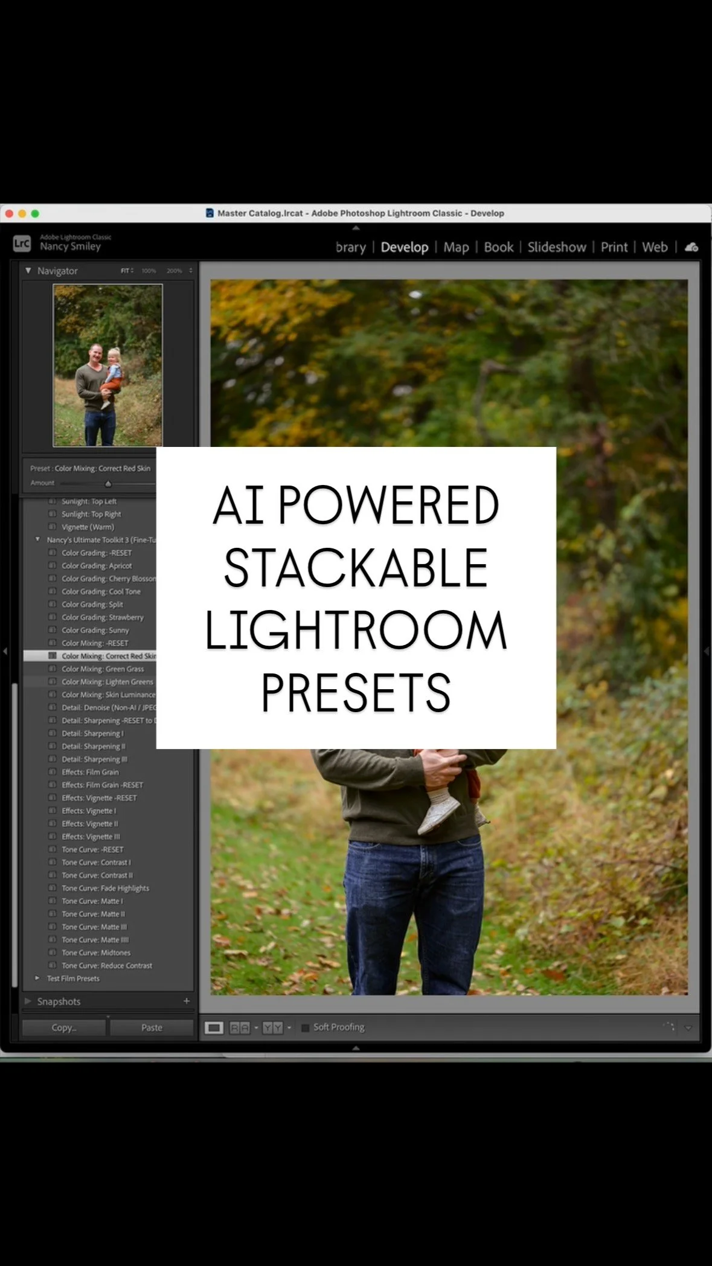This screenshot has height=1266, width=712.
Task: Open the cloud sync status icon
Action: coord(692,247)
